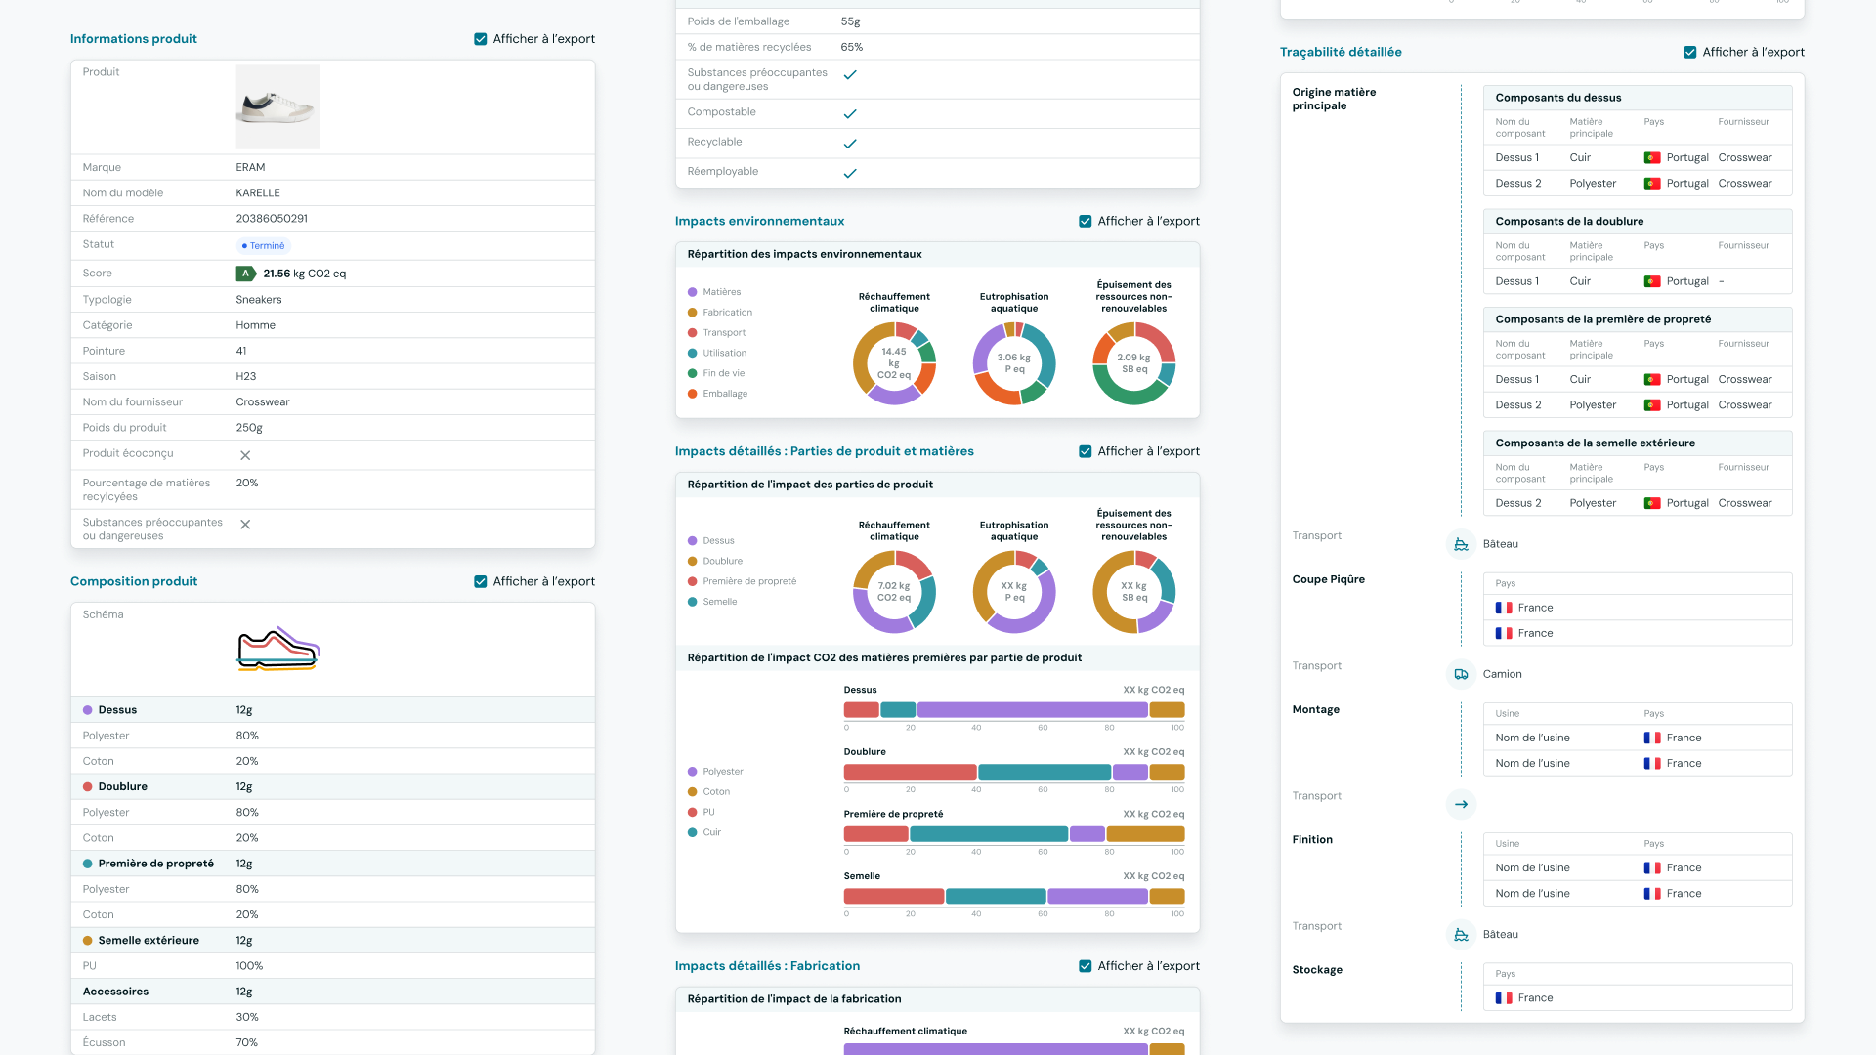
Task: Click the green 'A' score badge
Action: tap(245, 274)
